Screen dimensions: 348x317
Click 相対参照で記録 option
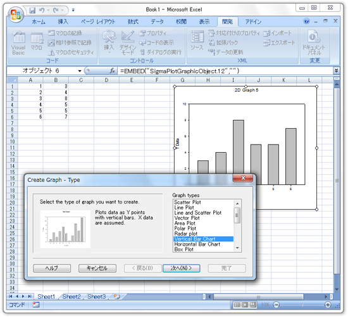70,42
